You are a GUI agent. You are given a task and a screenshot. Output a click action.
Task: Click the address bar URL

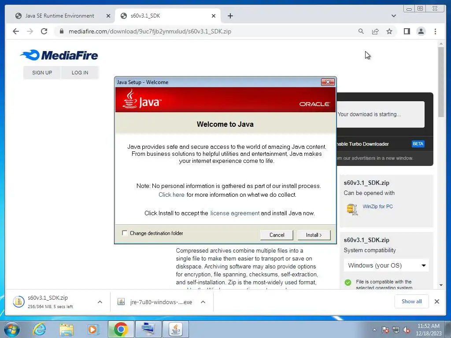coord(150,31)
